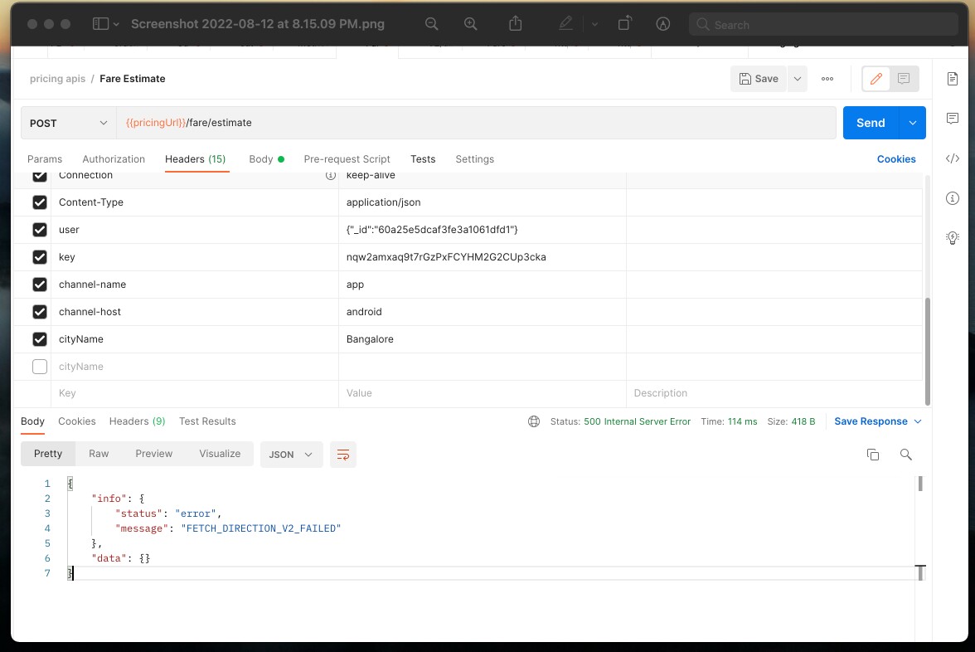Disable the channel-host header checkbox

coord(40,312)
